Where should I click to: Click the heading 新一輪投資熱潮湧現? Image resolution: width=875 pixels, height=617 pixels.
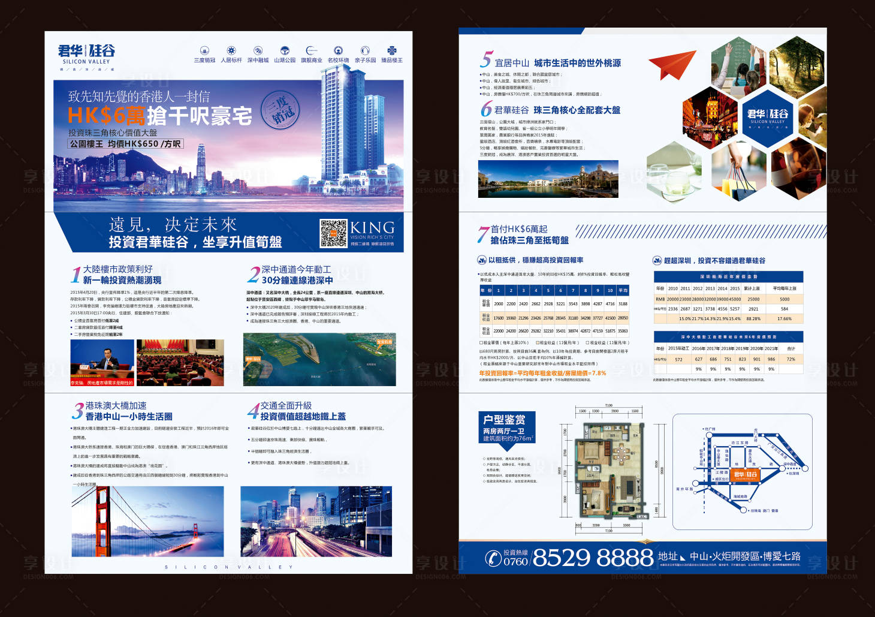pos(122,280)
